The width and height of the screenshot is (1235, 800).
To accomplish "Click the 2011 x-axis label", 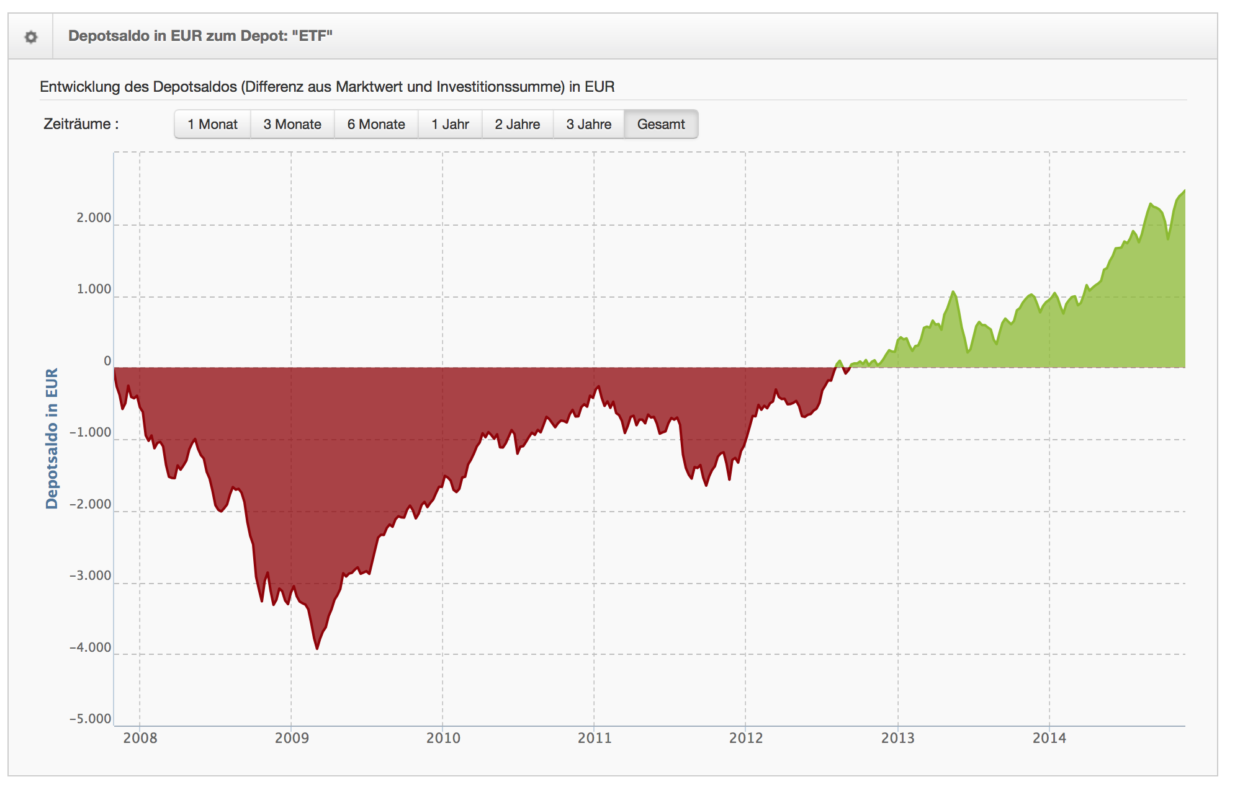I will (x=595, y=738).
